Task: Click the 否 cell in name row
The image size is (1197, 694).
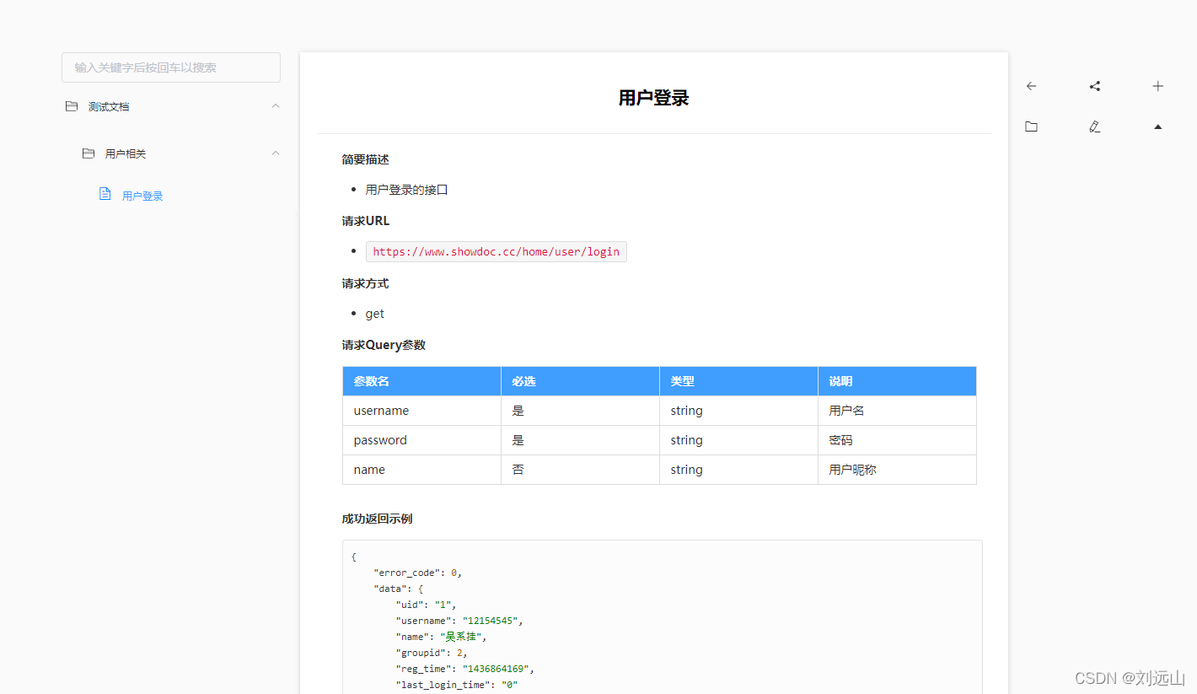Action: pyautogui.click(x=580, y=470)
